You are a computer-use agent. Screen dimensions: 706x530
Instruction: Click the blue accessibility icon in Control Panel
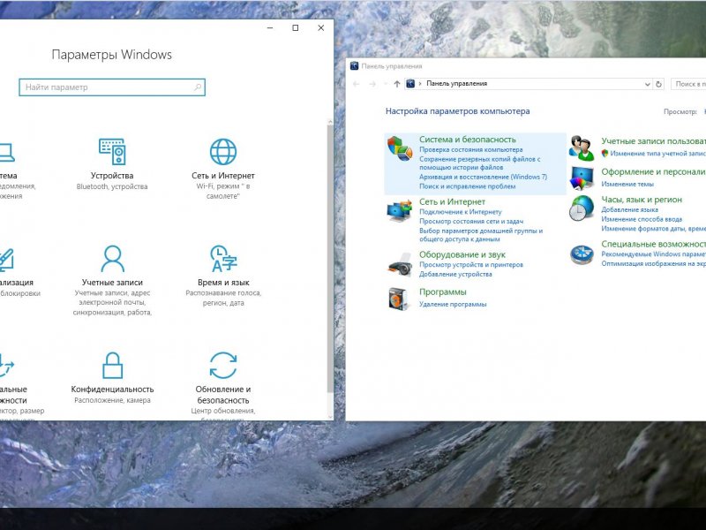point(582,254)
